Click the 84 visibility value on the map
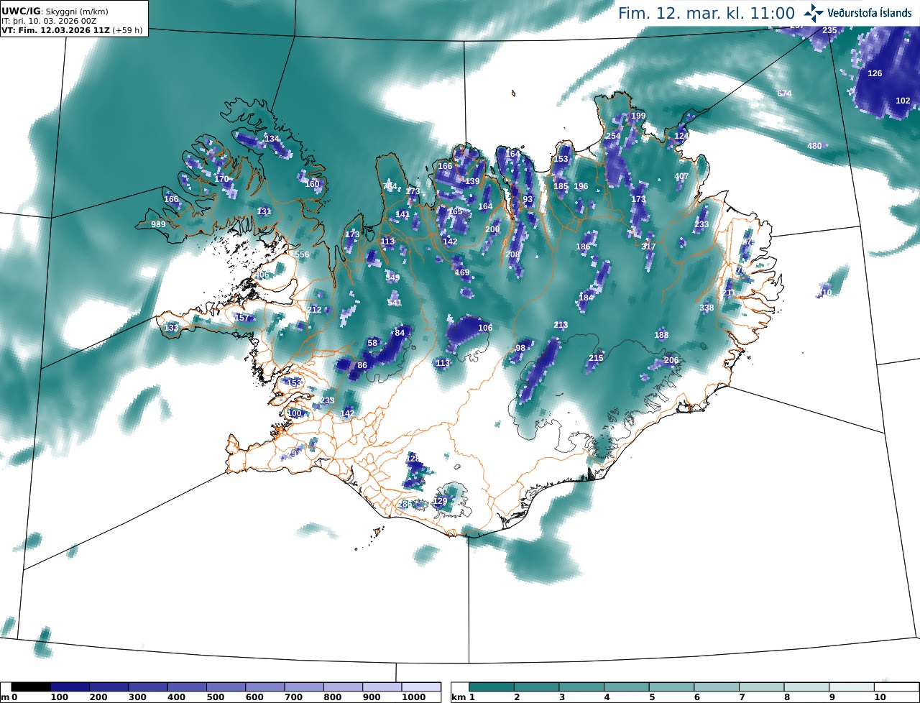 400,333
